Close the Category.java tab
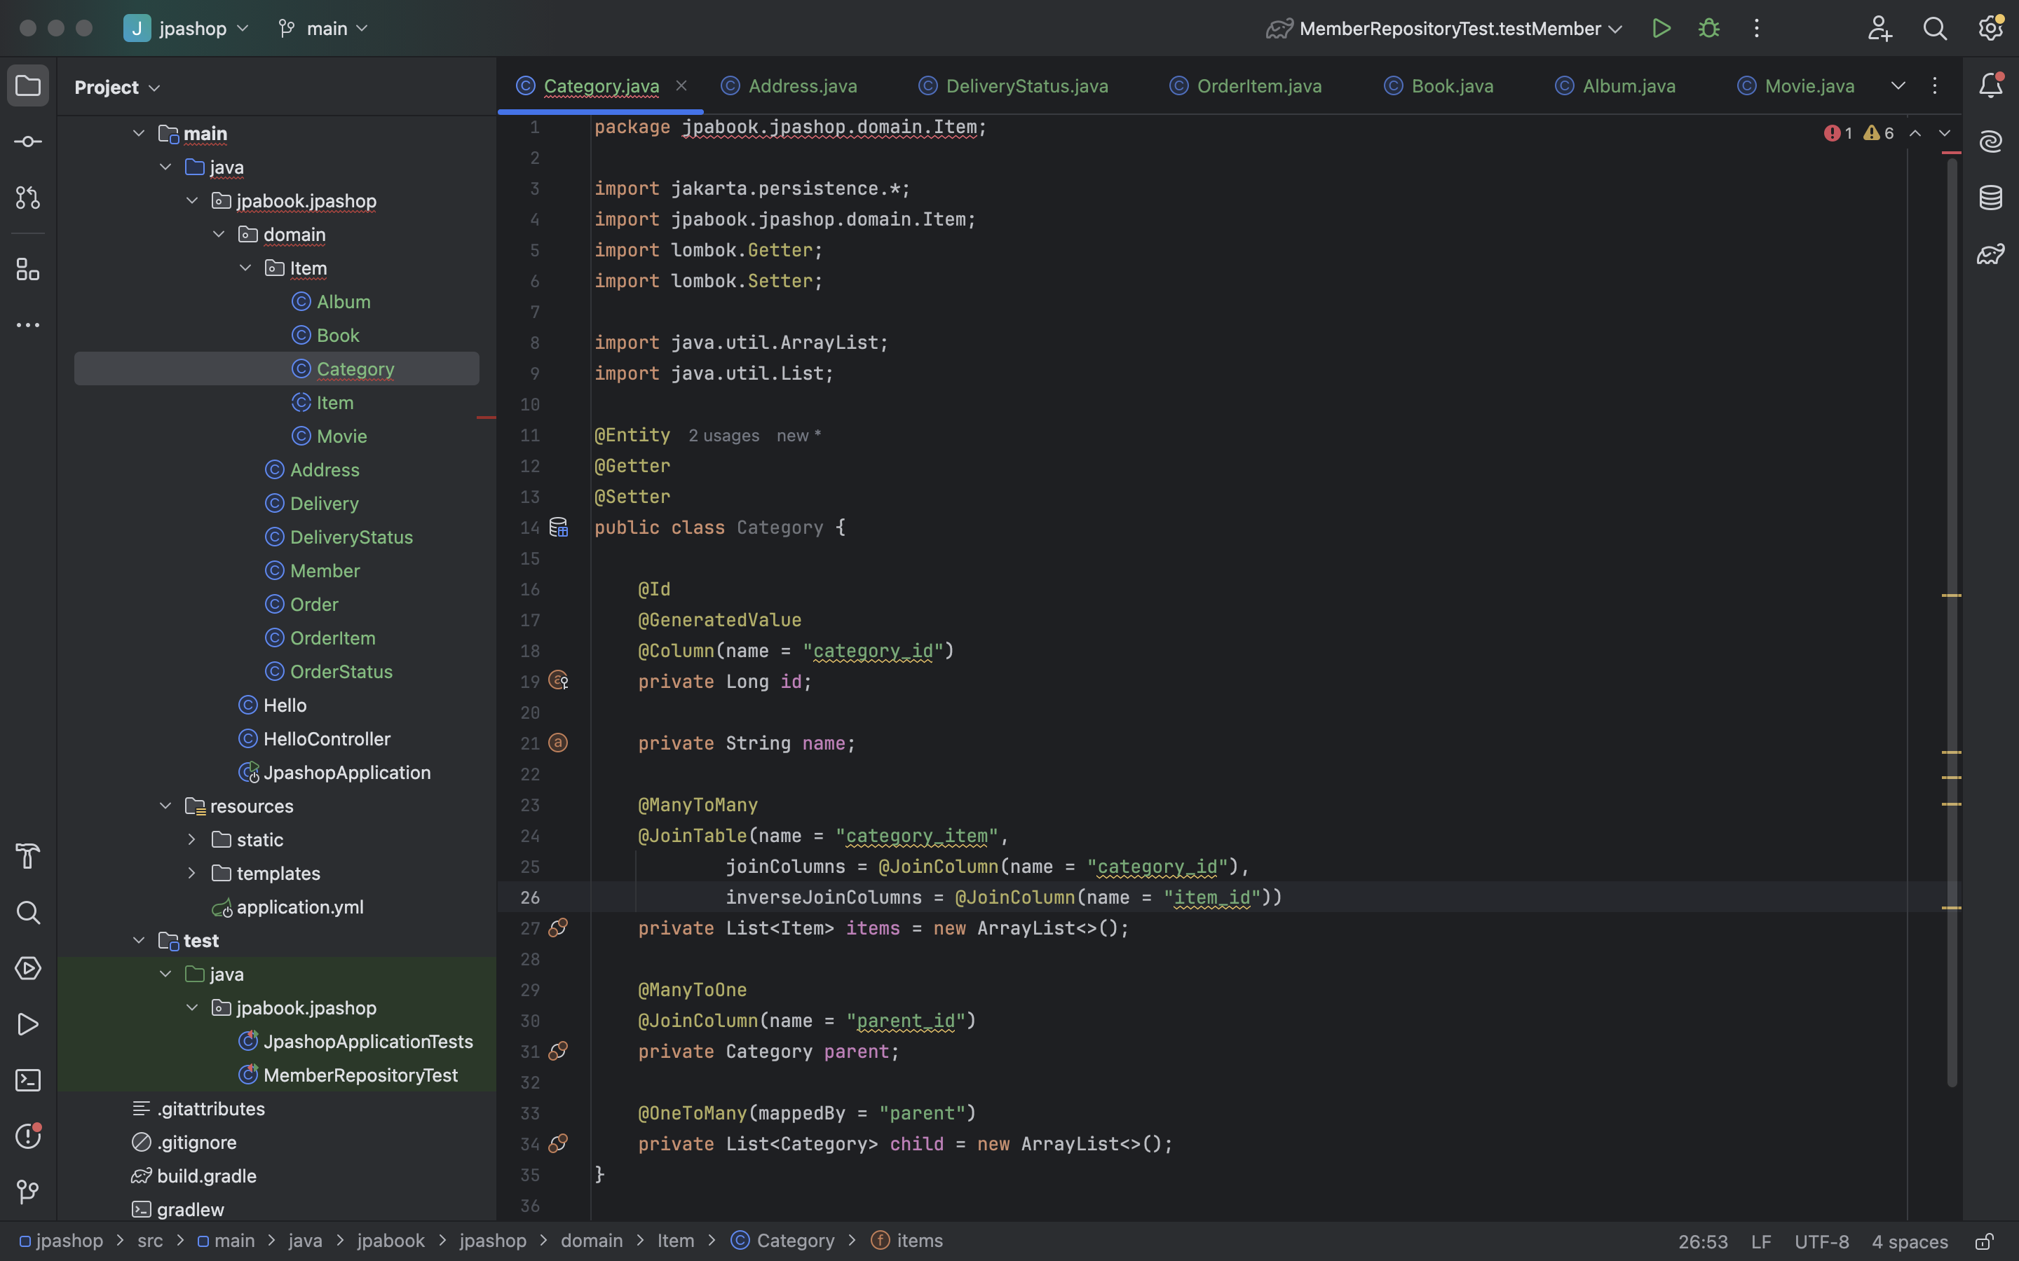Screen dimensions: 2019x1261 tap(681, 85)
